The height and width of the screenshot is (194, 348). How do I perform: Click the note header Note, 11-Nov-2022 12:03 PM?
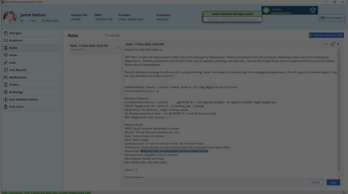(x=145, y=44)
